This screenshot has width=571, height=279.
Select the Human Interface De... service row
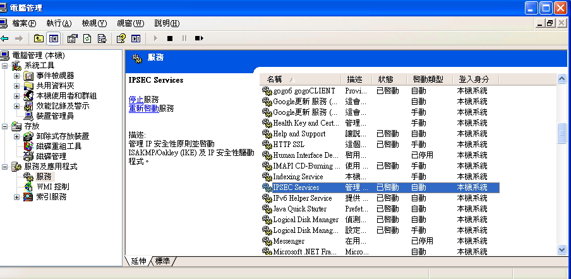click(380, 155)
